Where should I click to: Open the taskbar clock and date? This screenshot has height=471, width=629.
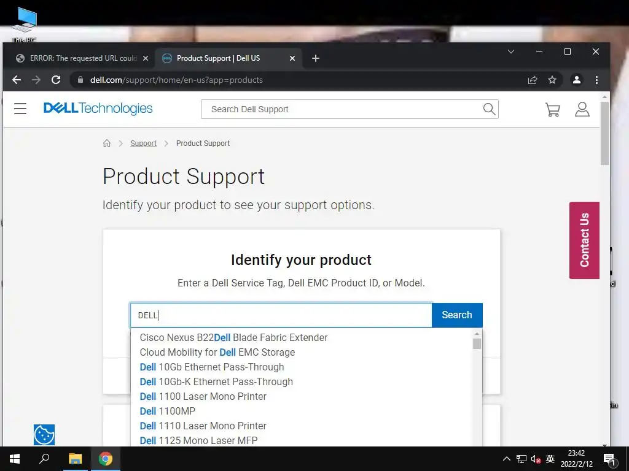pyautogui.click(x=576, y=459)
